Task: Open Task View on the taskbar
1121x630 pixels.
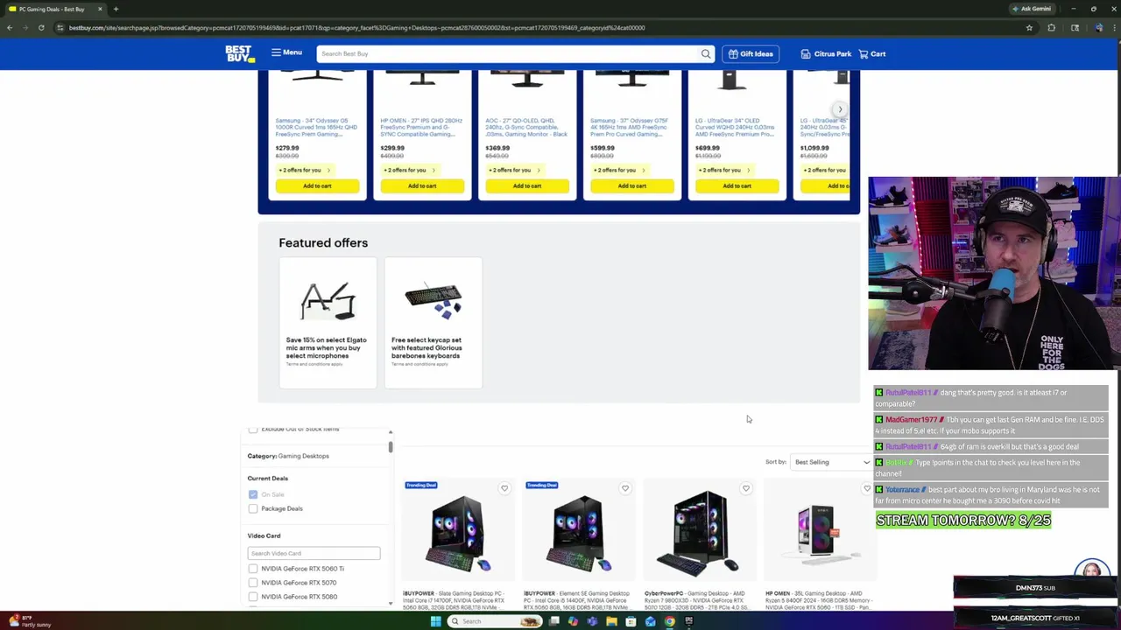Action: pos(553,621)
